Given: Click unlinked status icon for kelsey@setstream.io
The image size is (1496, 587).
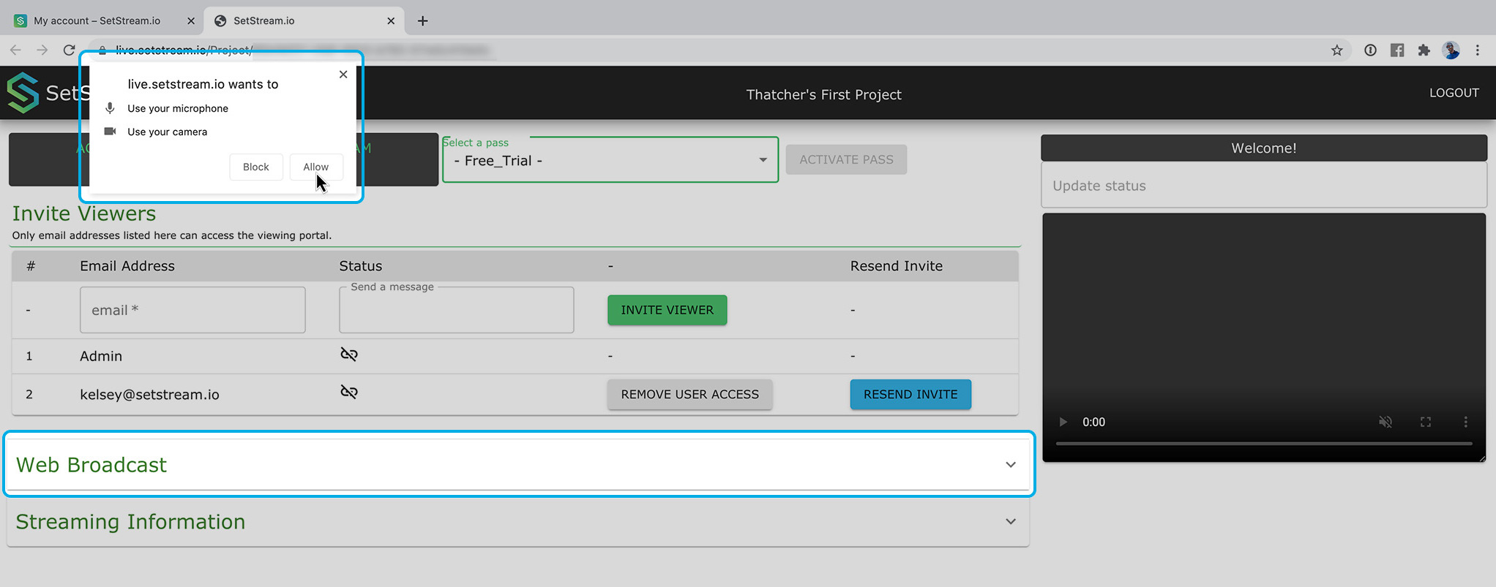Looking at the screenshot, I should (x=349, y=393).
